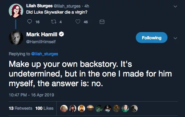Open Mark Hamill's display name link

pos(42,34)
